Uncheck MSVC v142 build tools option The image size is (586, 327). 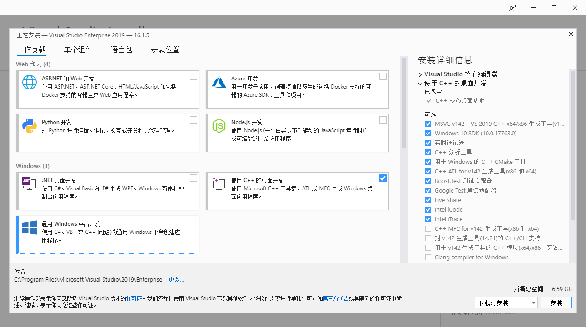click(x=428, y=124)
